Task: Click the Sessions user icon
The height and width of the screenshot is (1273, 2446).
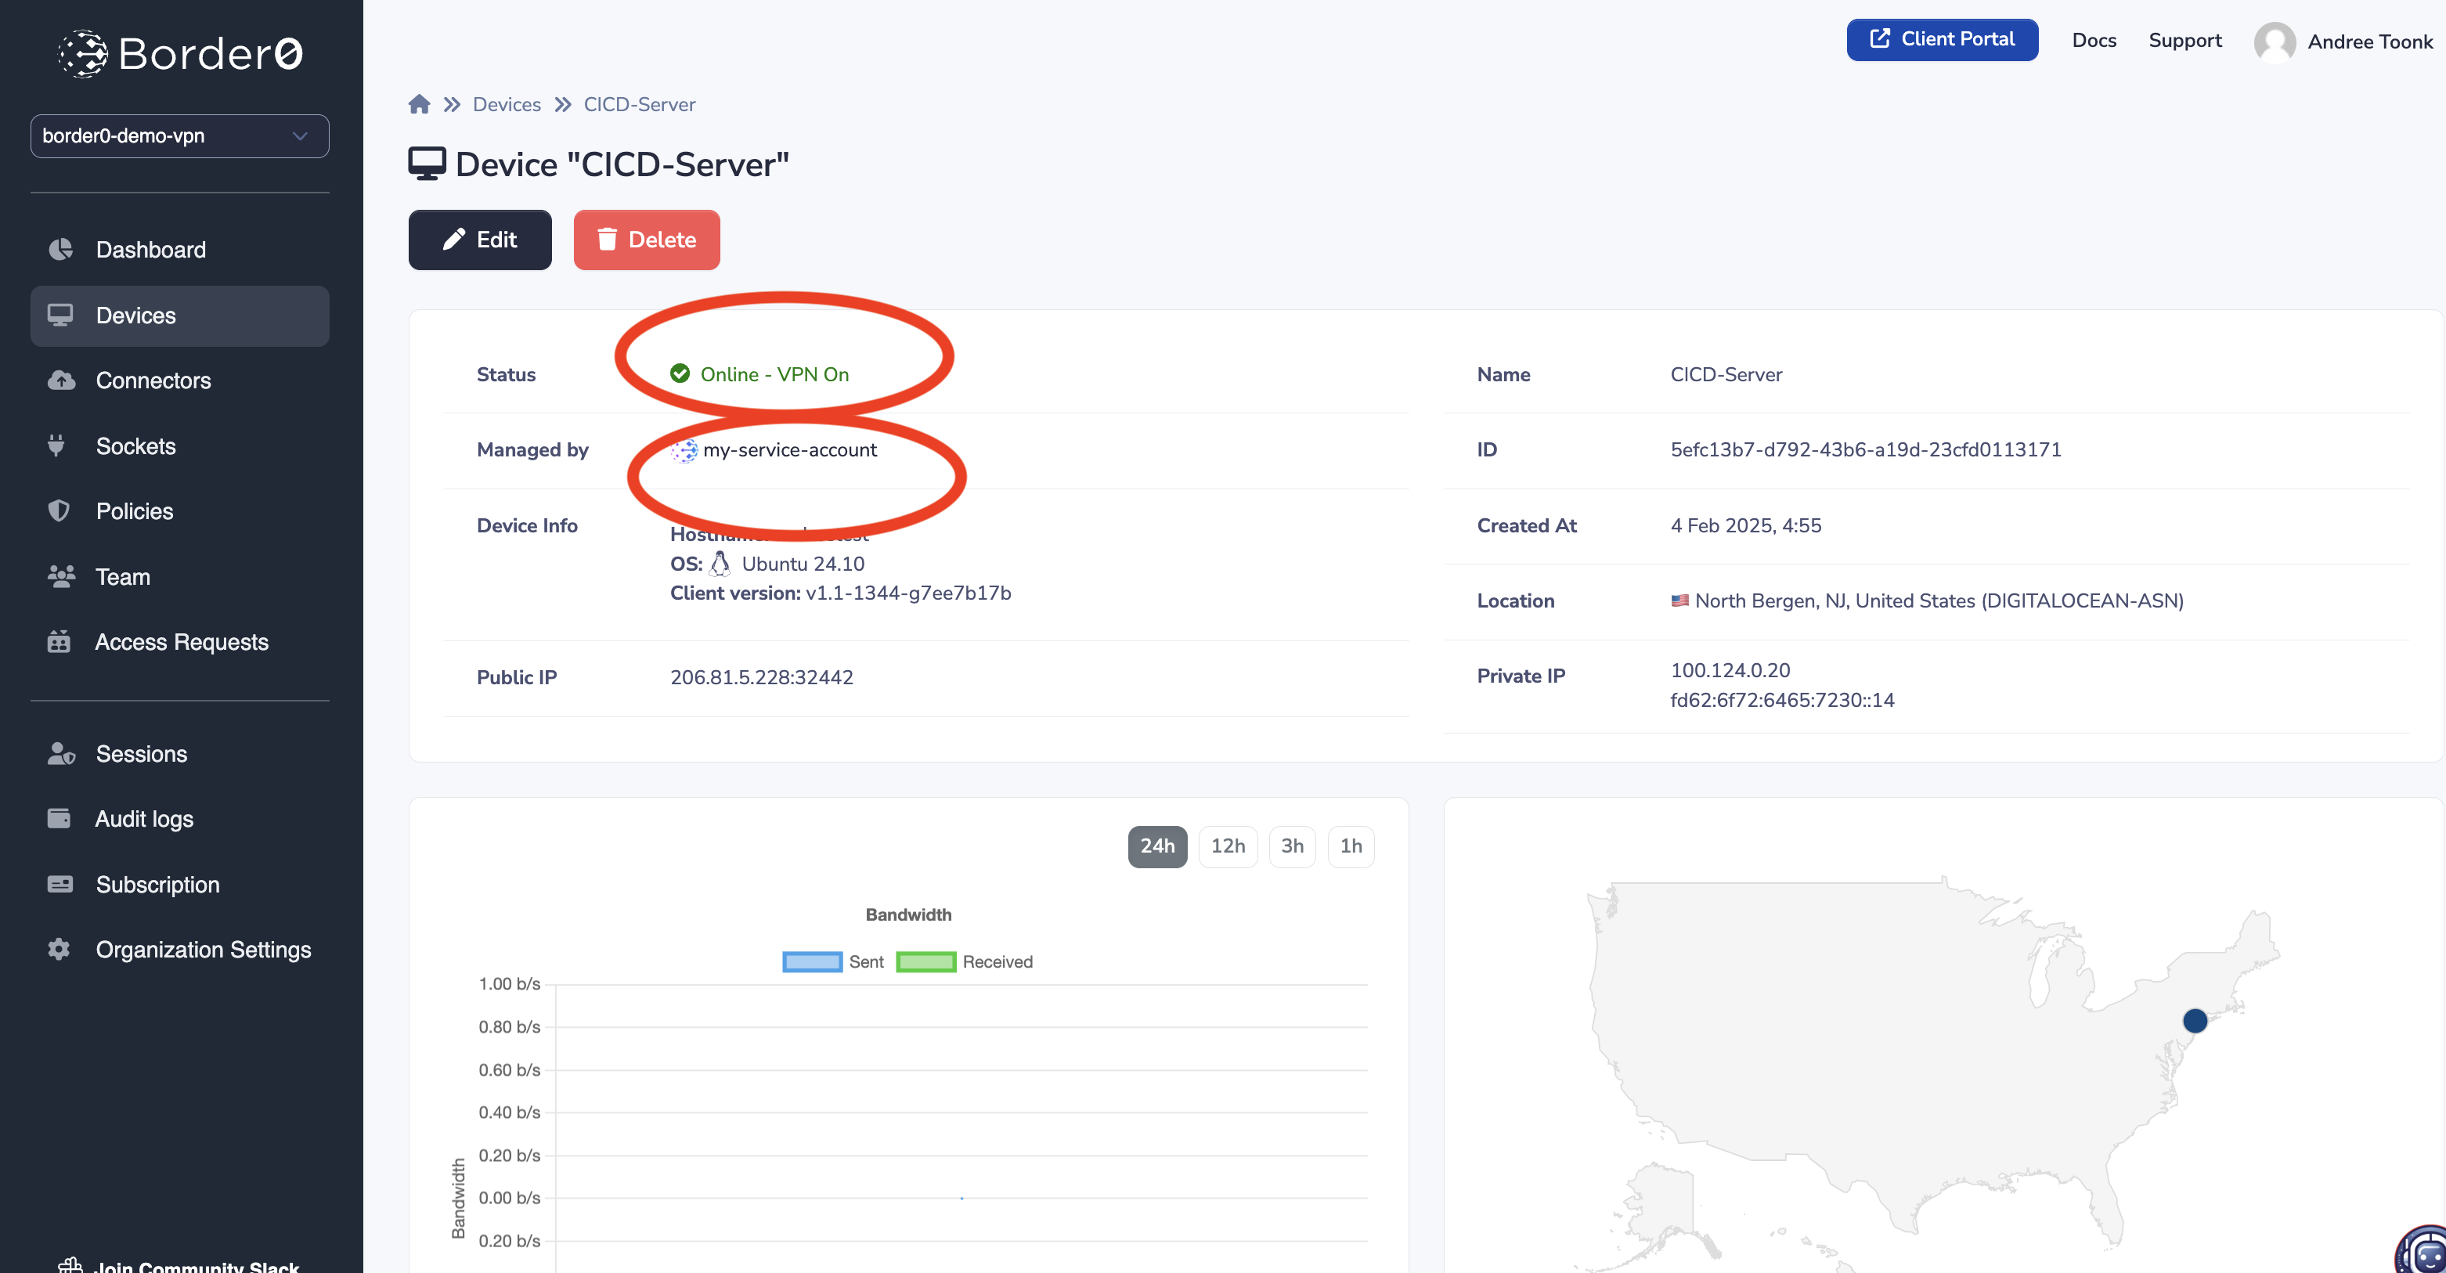Action: pos(61,753)
